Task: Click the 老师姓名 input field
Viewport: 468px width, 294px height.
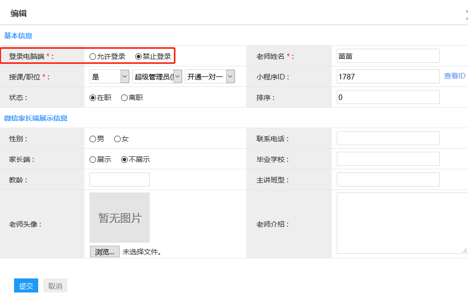Action: 388,56
